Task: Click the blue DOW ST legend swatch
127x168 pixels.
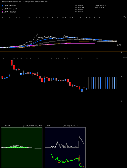Action: pyautogui.click(x=3, y=6)
